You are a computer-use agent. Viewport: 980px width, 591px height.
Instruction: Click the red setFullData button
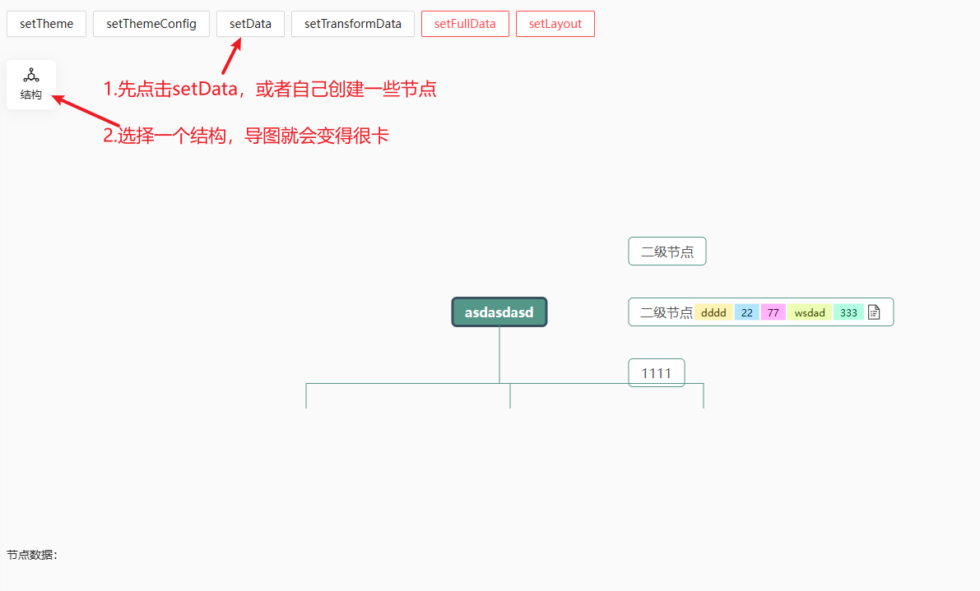coord(465,24)
